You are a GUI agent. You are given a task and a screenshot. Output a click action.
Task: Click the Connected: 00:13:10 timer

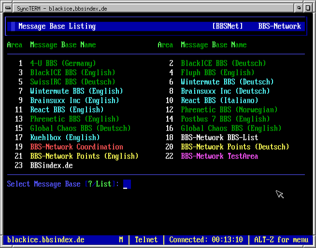(x=206, y=240)
